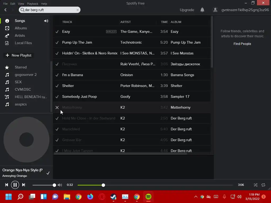Viewport: 271px width, 203px height.
Task: Pause the playback
Action: [15, 185]
